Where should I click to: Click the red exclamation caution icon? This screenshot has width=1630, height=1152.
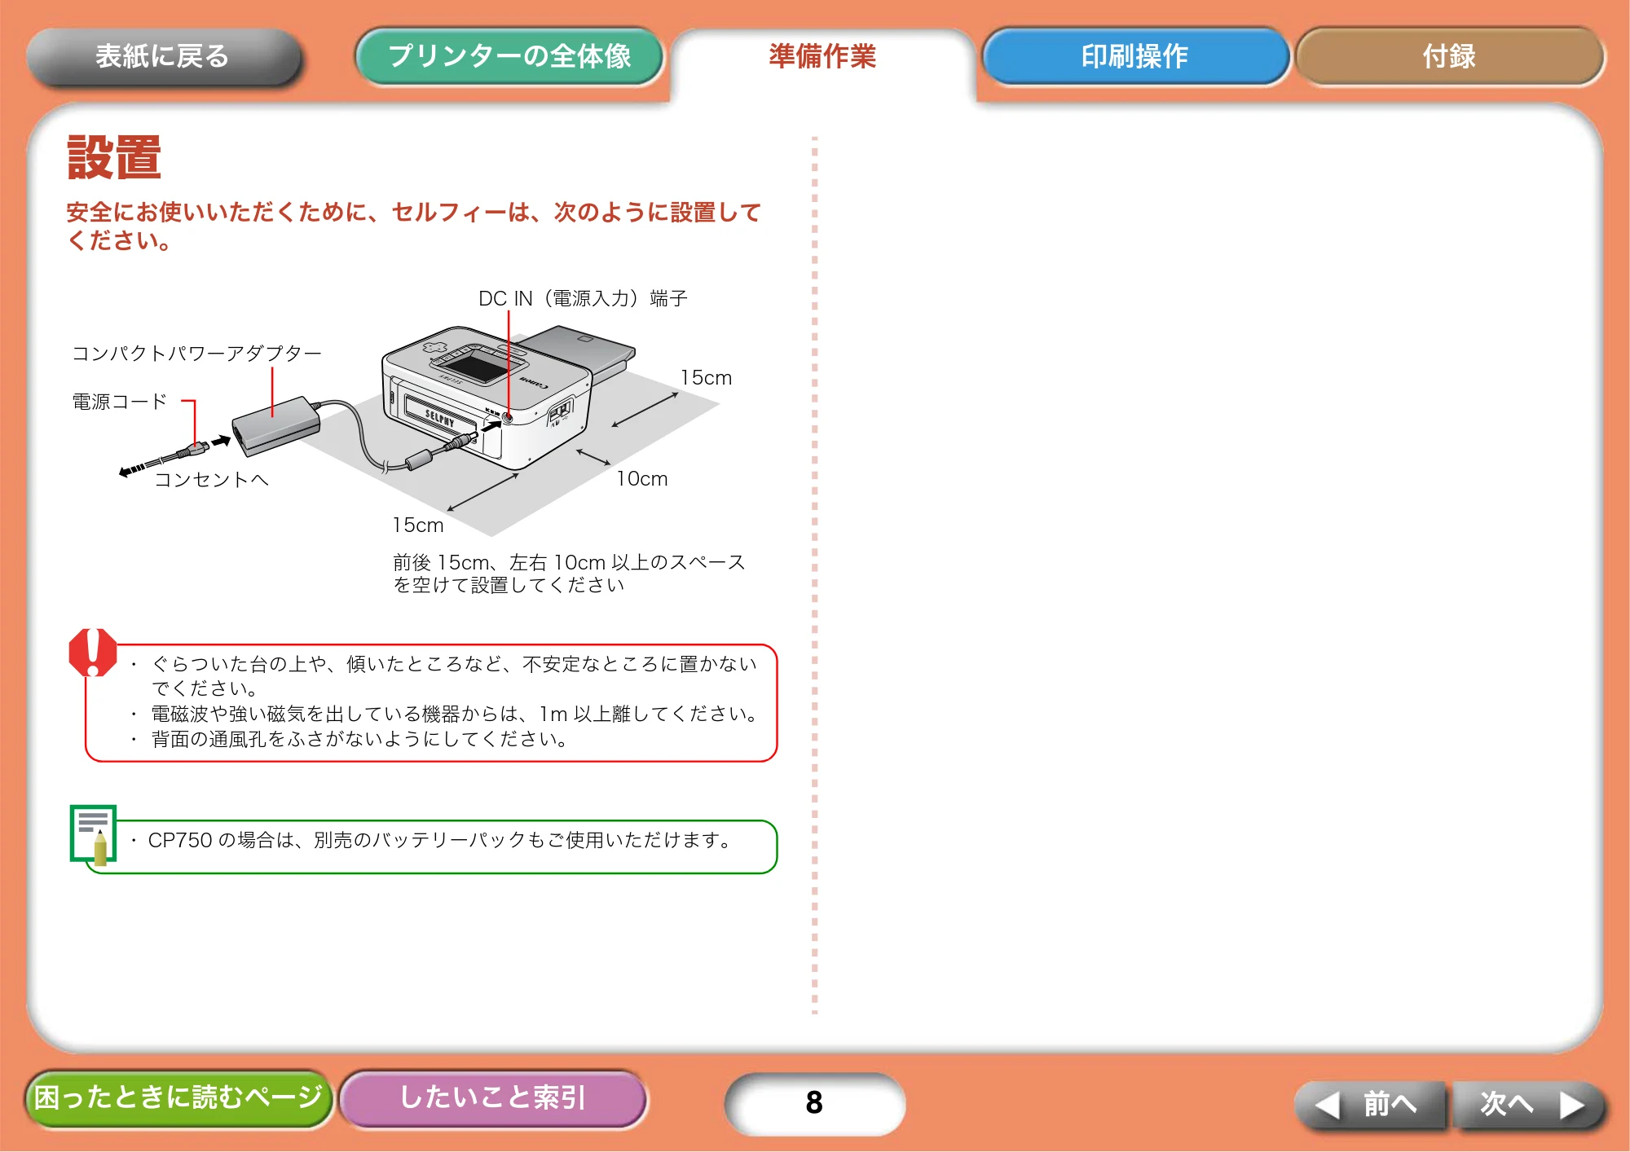93,652
